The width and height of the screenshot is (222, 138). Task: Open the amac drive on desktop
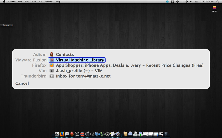(215, 9)
